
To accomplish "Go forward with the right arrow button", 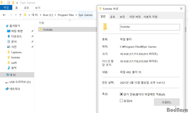I will pyautogui.click(x=11, y=15).
